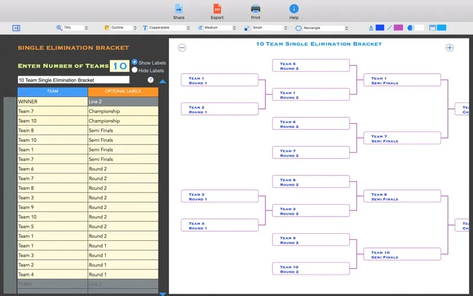This screenshot has height=296, width=473.
Task: Click the bracket title text field
Action: [x=73, y=80]
